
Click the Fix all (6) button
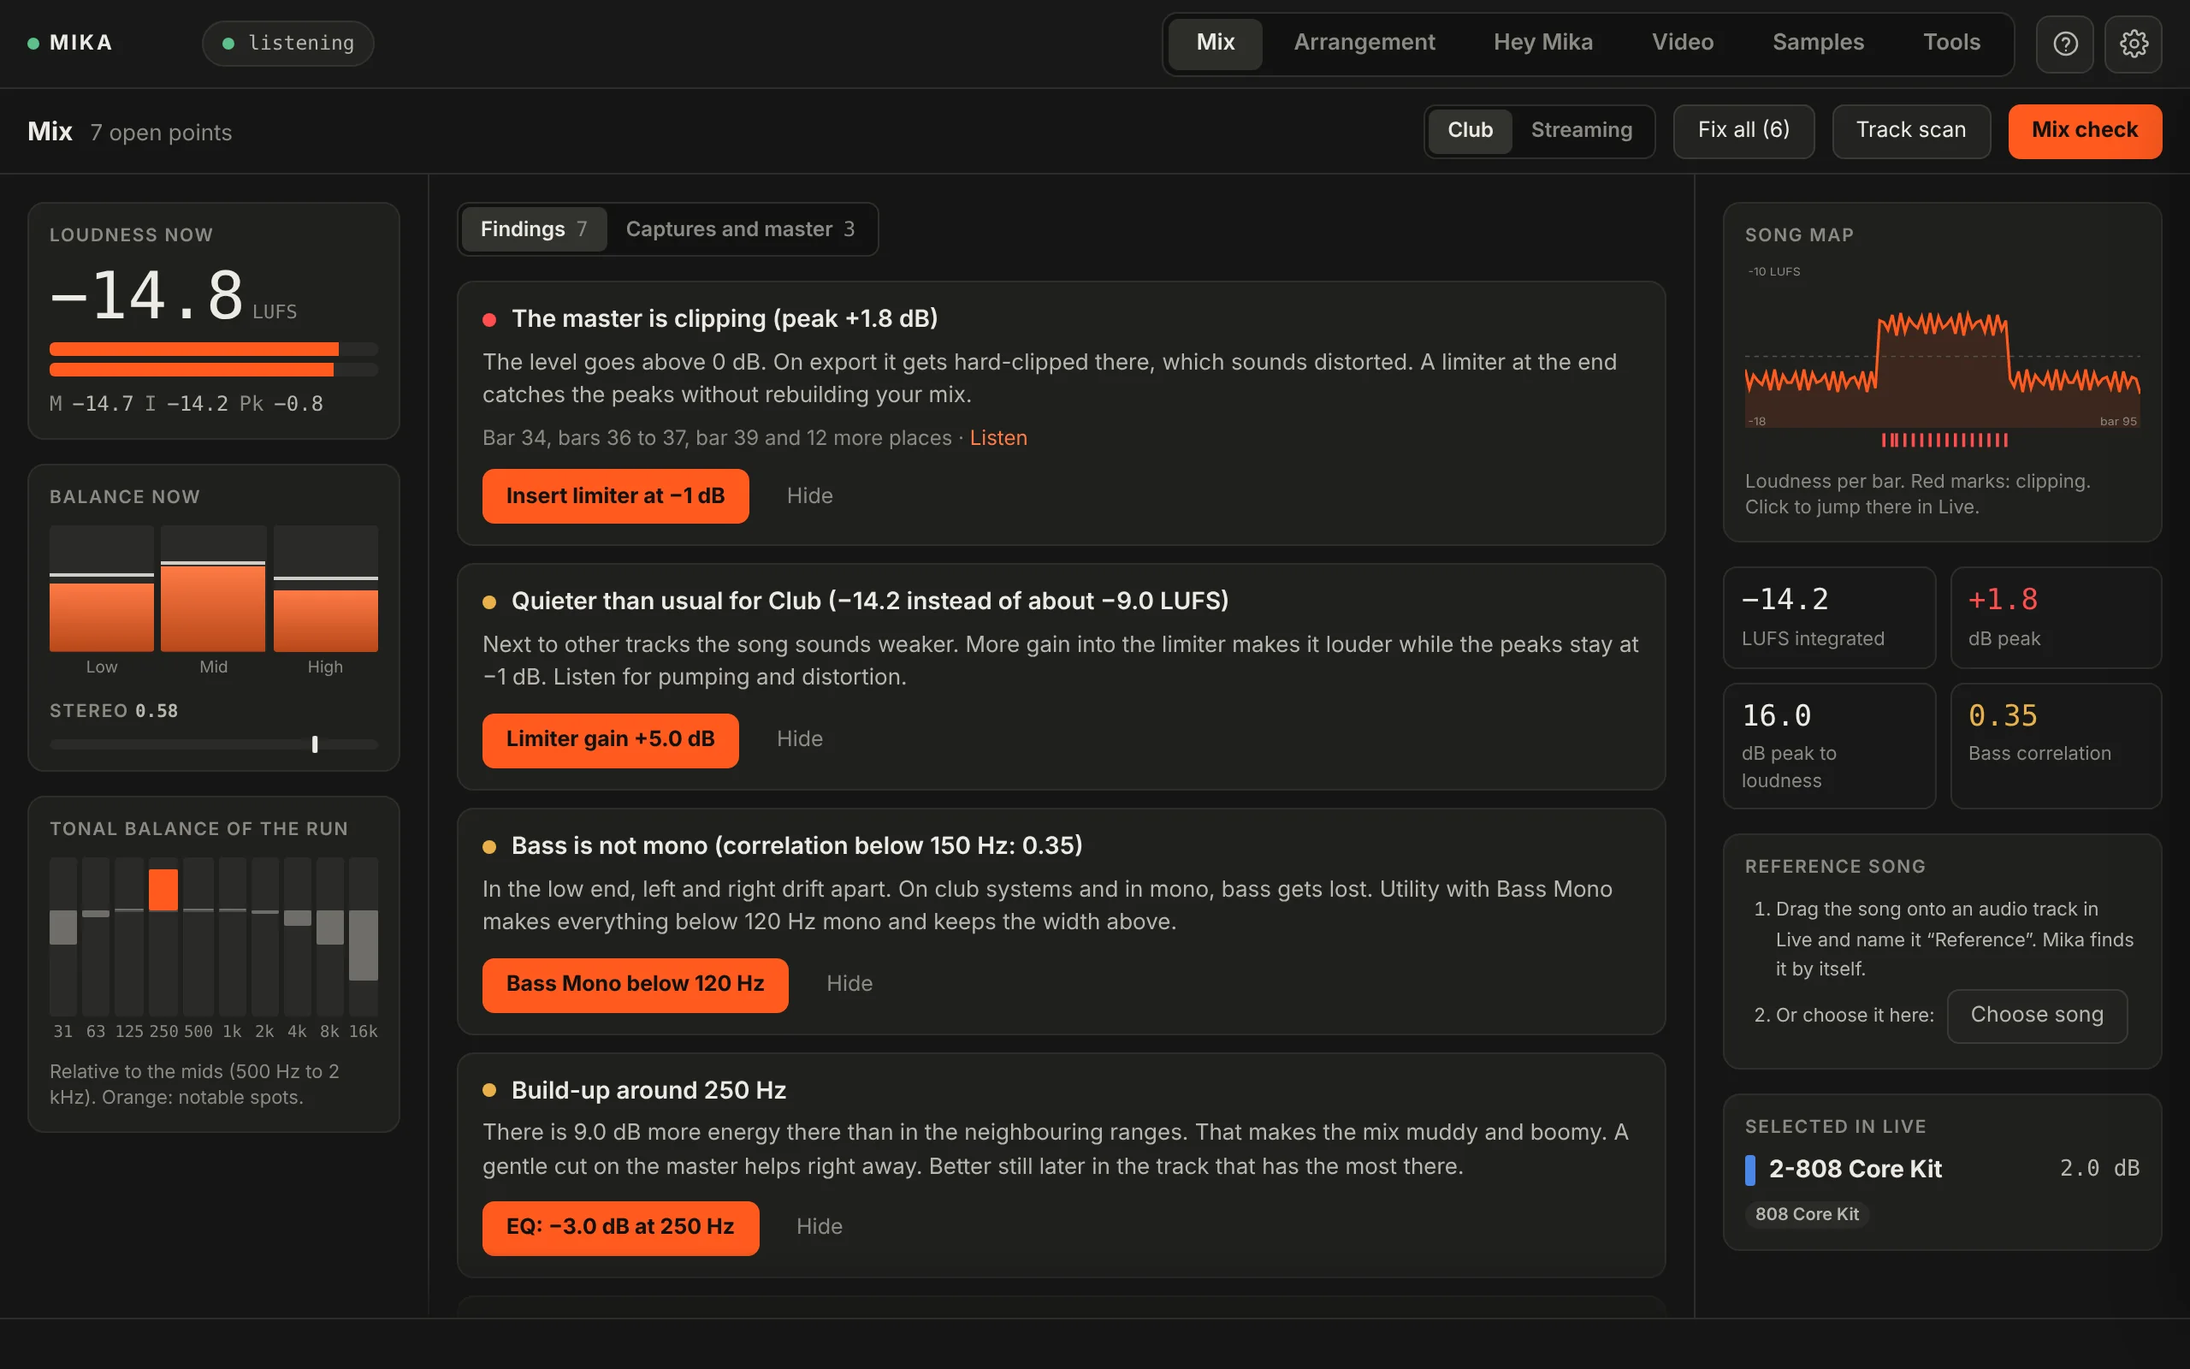pos(1743,131)
